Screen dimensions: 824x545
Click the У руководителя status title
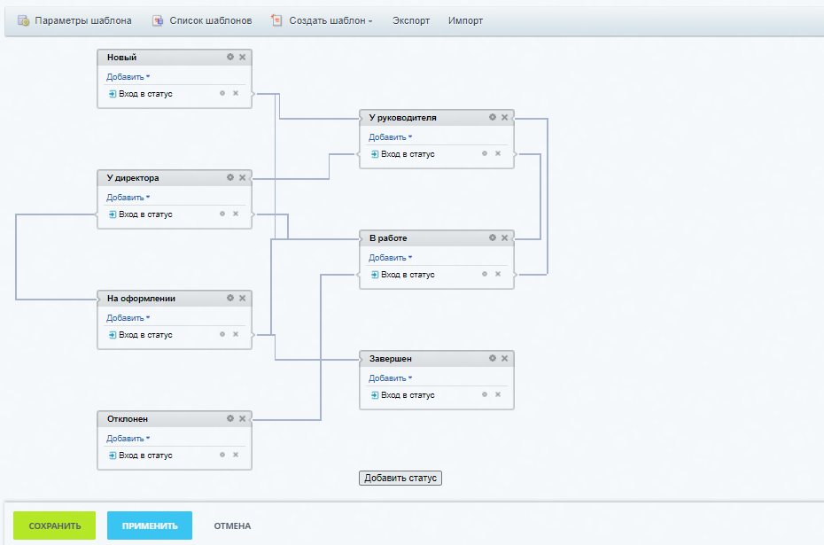click(402, 118)
